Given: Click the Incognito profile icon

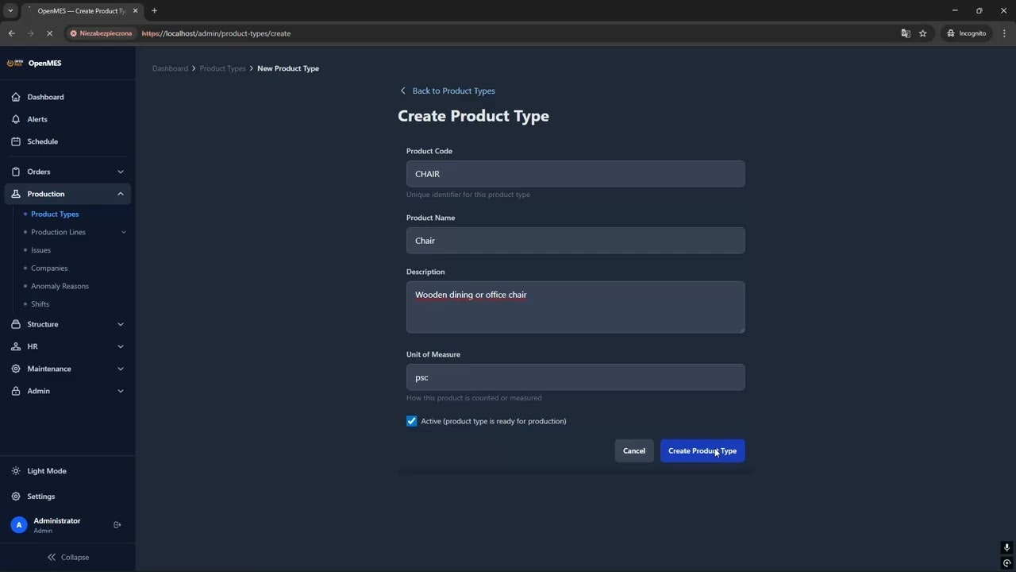Looking at the screenshot, I should pos(951,33).
